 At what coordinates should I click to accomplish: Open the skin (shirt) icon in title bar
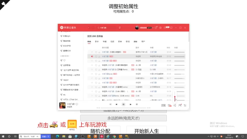156,28
